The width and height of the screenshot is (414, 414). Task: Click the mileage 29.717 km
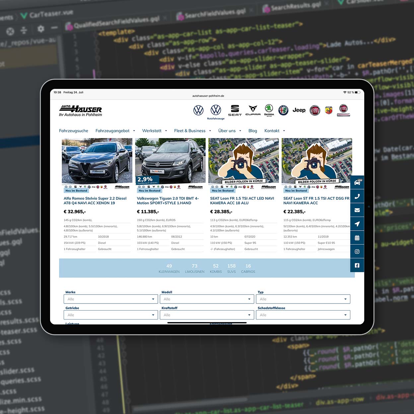tap(70, 237)
